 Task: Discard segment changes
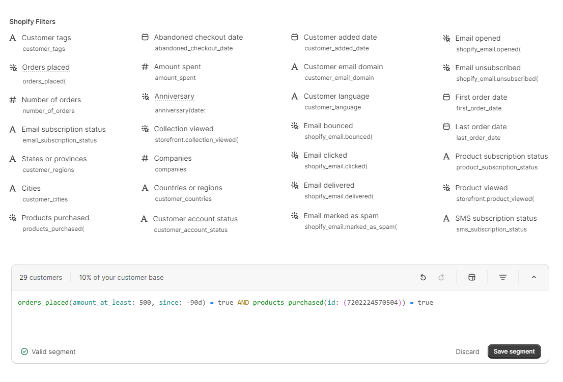467,352
